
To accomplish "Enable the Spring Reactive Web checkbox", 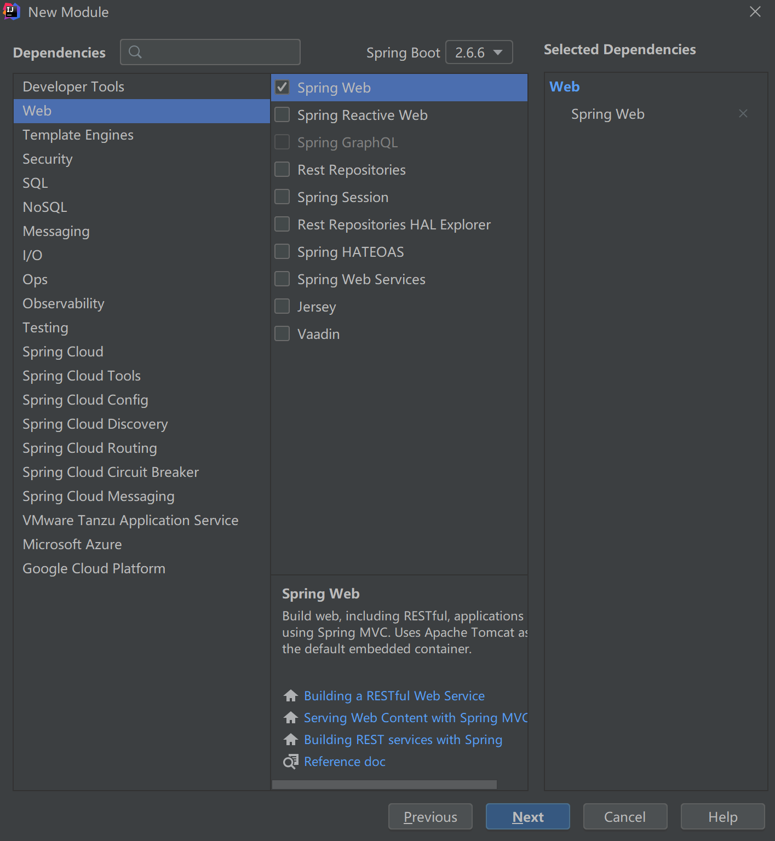I will pyautogui.click(x=283, y=115).
